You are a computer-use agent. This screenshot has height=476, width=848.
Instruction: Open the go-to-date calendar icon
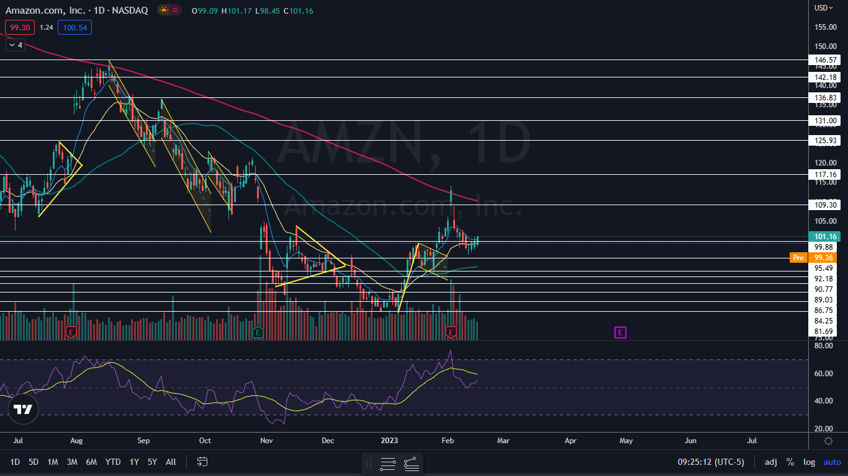[202, 462]
